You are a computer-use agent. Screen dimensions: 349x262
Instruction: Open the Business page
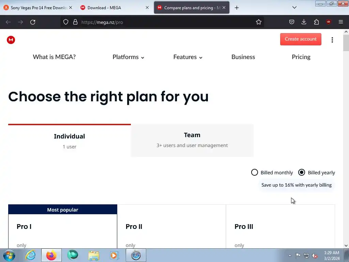243,57
